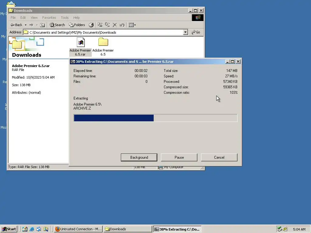Screen dimensions: 311x233
Task: Click the Copy To toolbar icon
Action: point(108,25)
